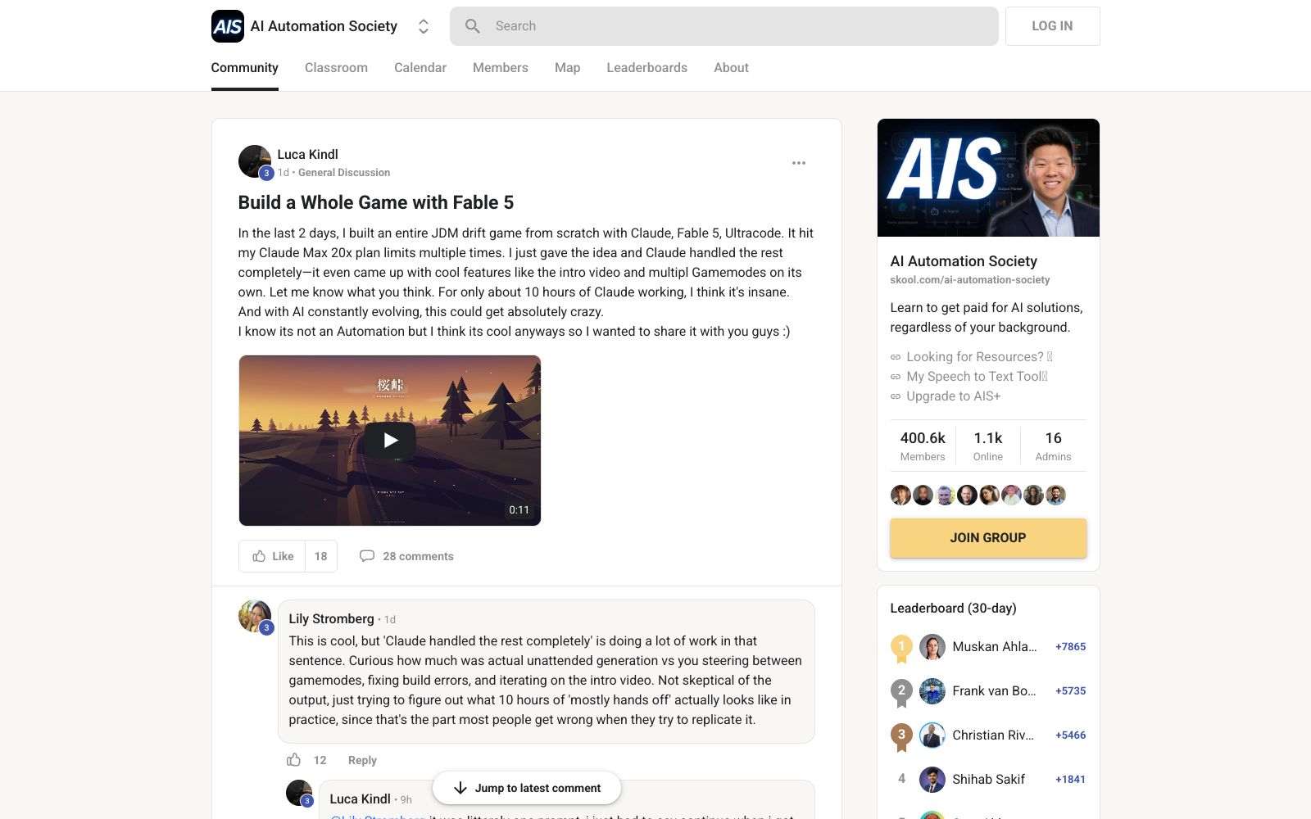Click the last member avatar in sidebar row
The height and width of the screenshot is (819, 1311).
click(1055, 495)
